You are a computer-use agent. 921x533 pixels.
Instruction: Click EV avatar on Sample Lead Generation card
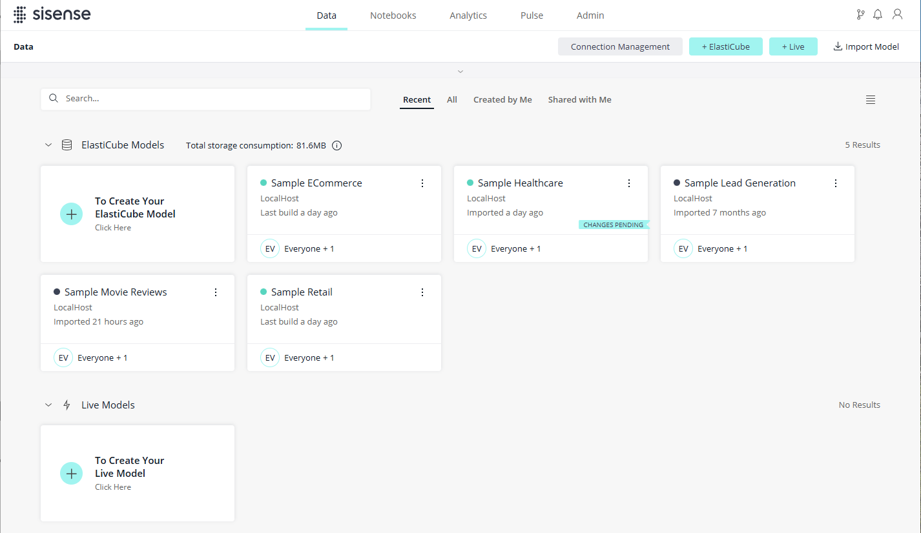[x=683, y=248]
